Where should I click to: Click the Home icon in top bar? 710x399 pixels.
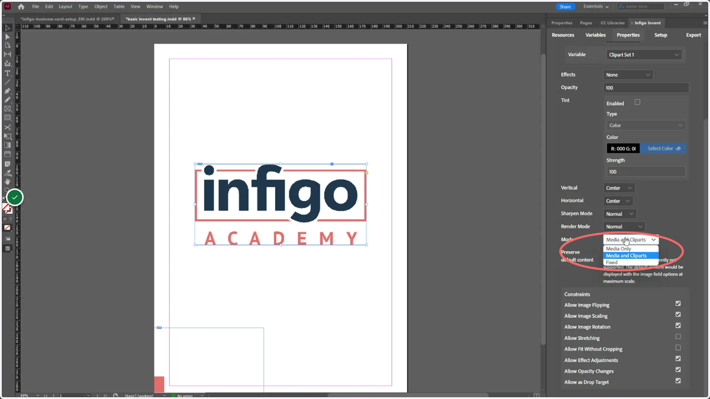(x=21, y=7)
